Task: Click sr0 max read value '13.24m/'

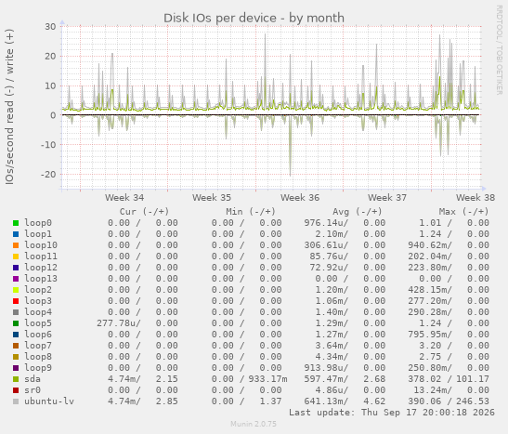Action: [x=433, y=390]
